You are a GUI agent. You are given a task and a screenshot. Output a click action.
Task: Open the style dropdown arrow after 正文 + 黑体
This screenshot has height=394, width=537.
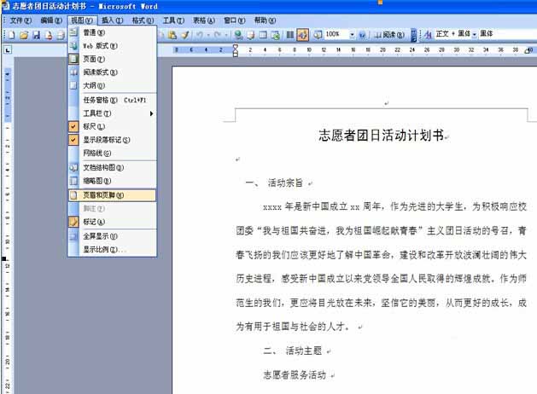point(475,34)
